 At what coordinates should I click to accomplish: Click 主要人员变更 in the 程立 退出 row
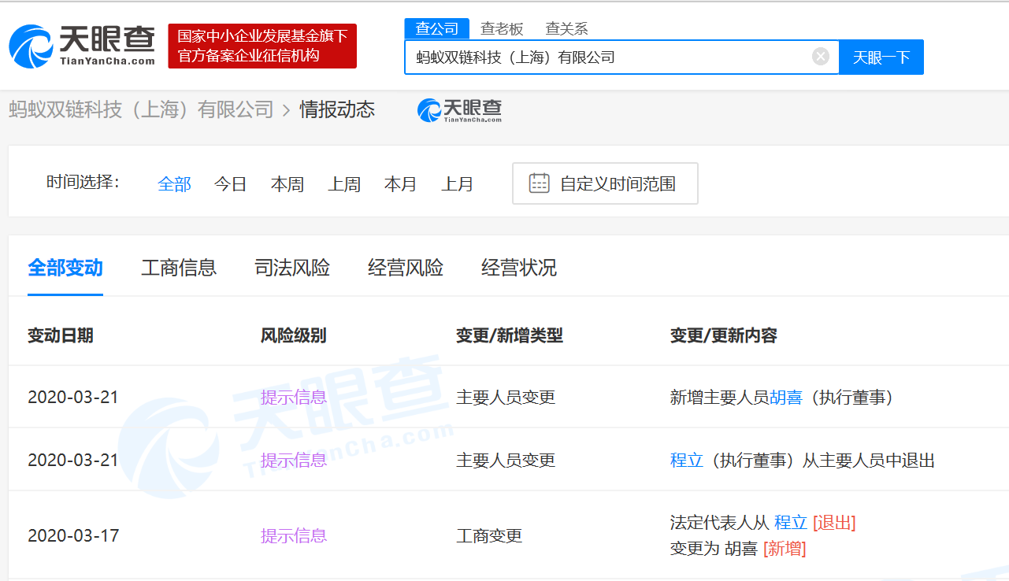[x=506, y=461]
